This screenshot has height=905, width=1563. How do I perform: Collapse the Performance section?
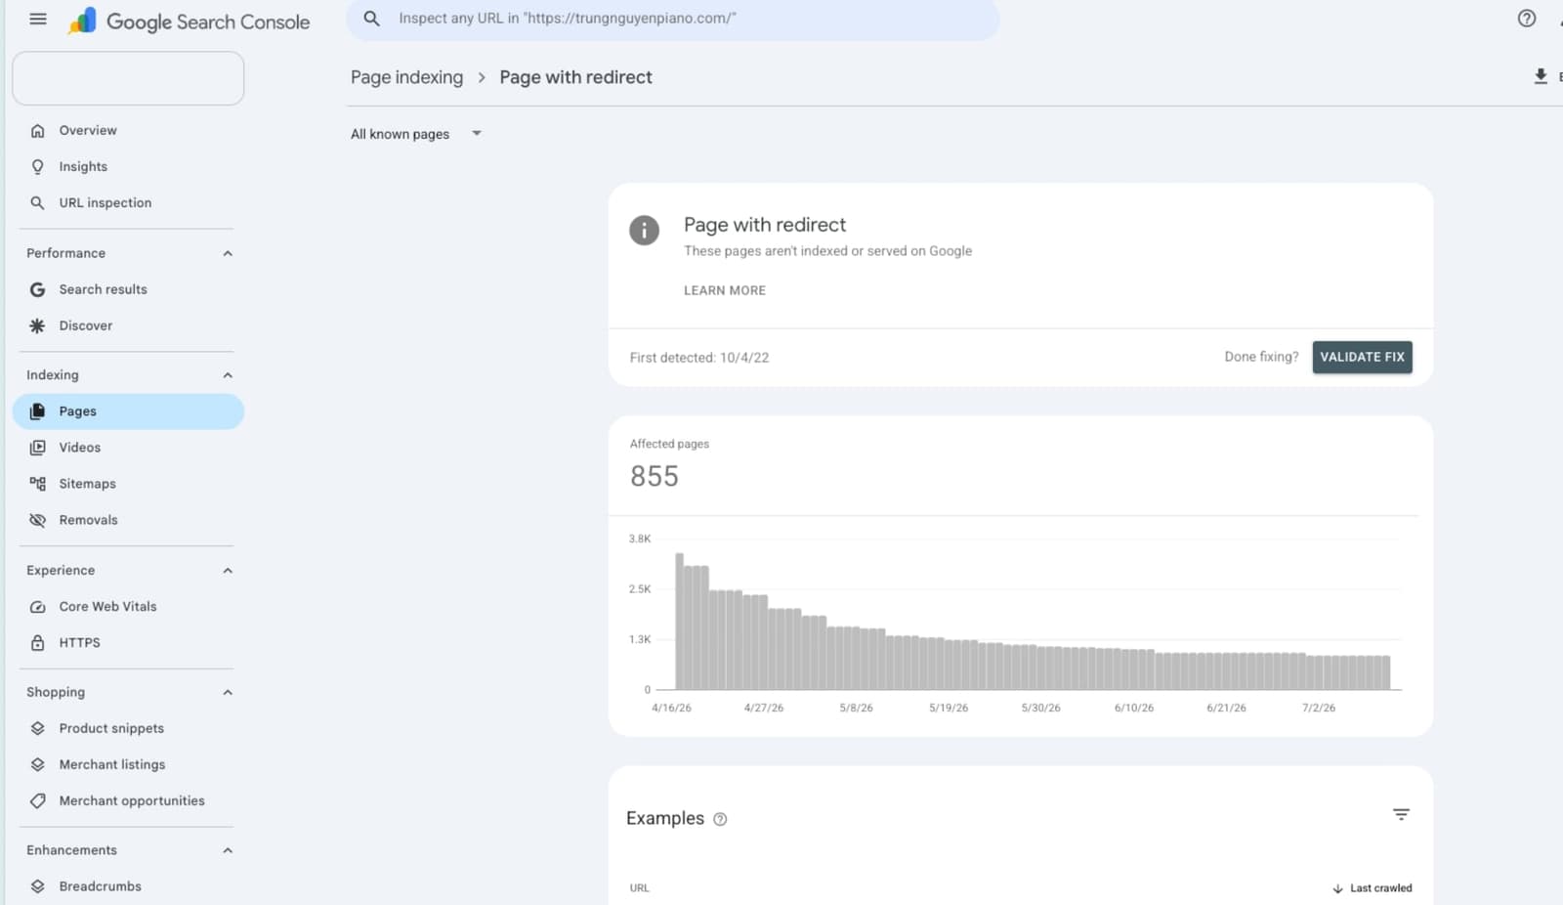click(228, 253)
